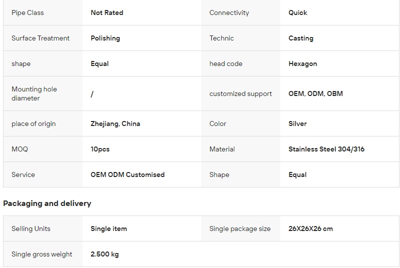Select the "Silver" color value
Image resolution: width=400 pixels, height=268 pixels.
(x=297, y=123)
